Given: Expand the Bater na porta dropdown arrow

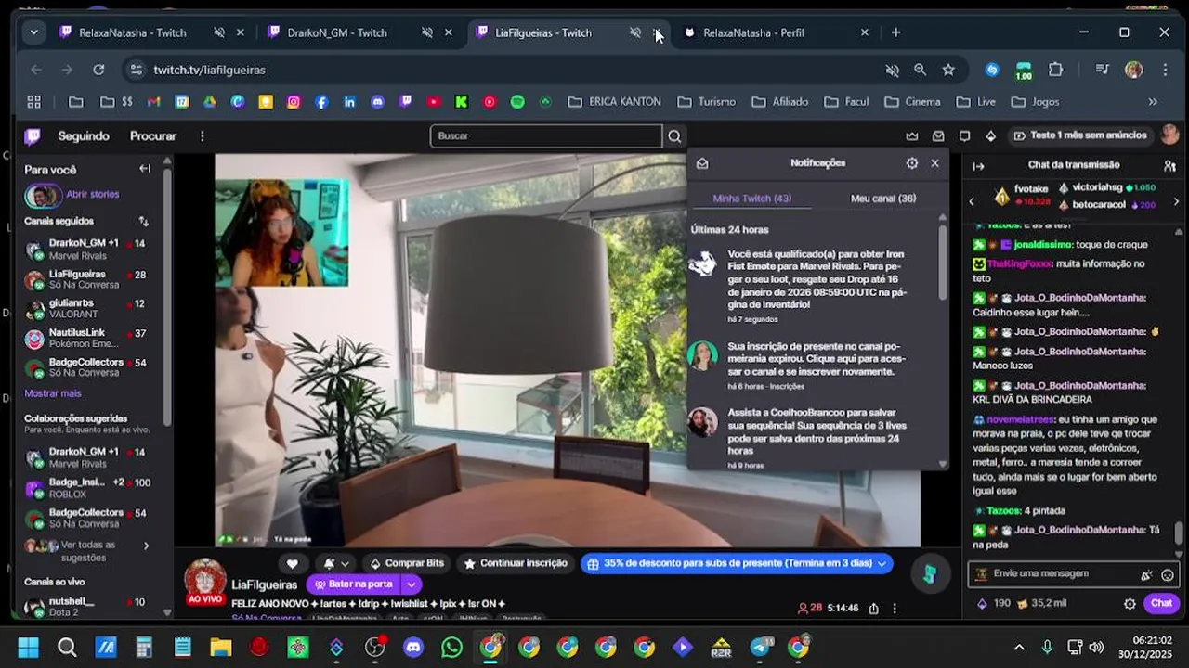Looking at the screenshot, I should [411, 584].
